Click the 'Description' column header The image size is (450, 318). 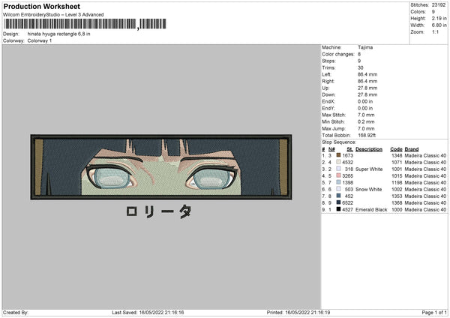pyautogui.click(x=369, y=149)
